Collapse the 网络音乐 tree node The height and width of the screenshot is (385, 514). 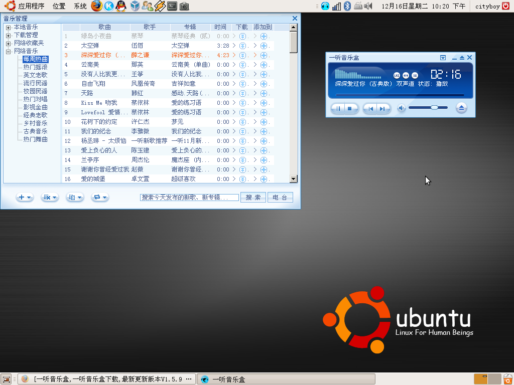point(8,52)
